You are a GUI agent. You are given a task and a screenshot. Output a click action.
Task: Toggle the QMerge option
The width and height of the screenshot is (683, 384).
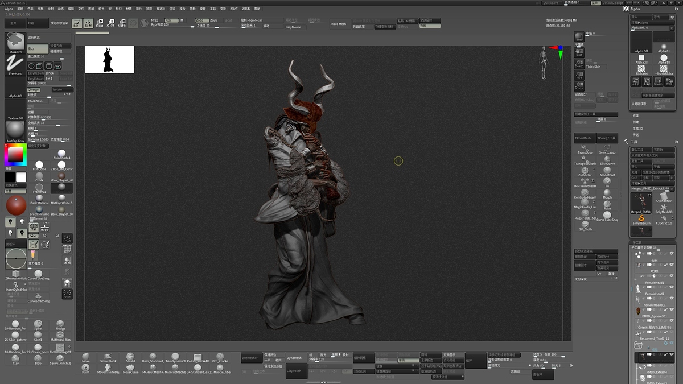(x=34, y=89)
